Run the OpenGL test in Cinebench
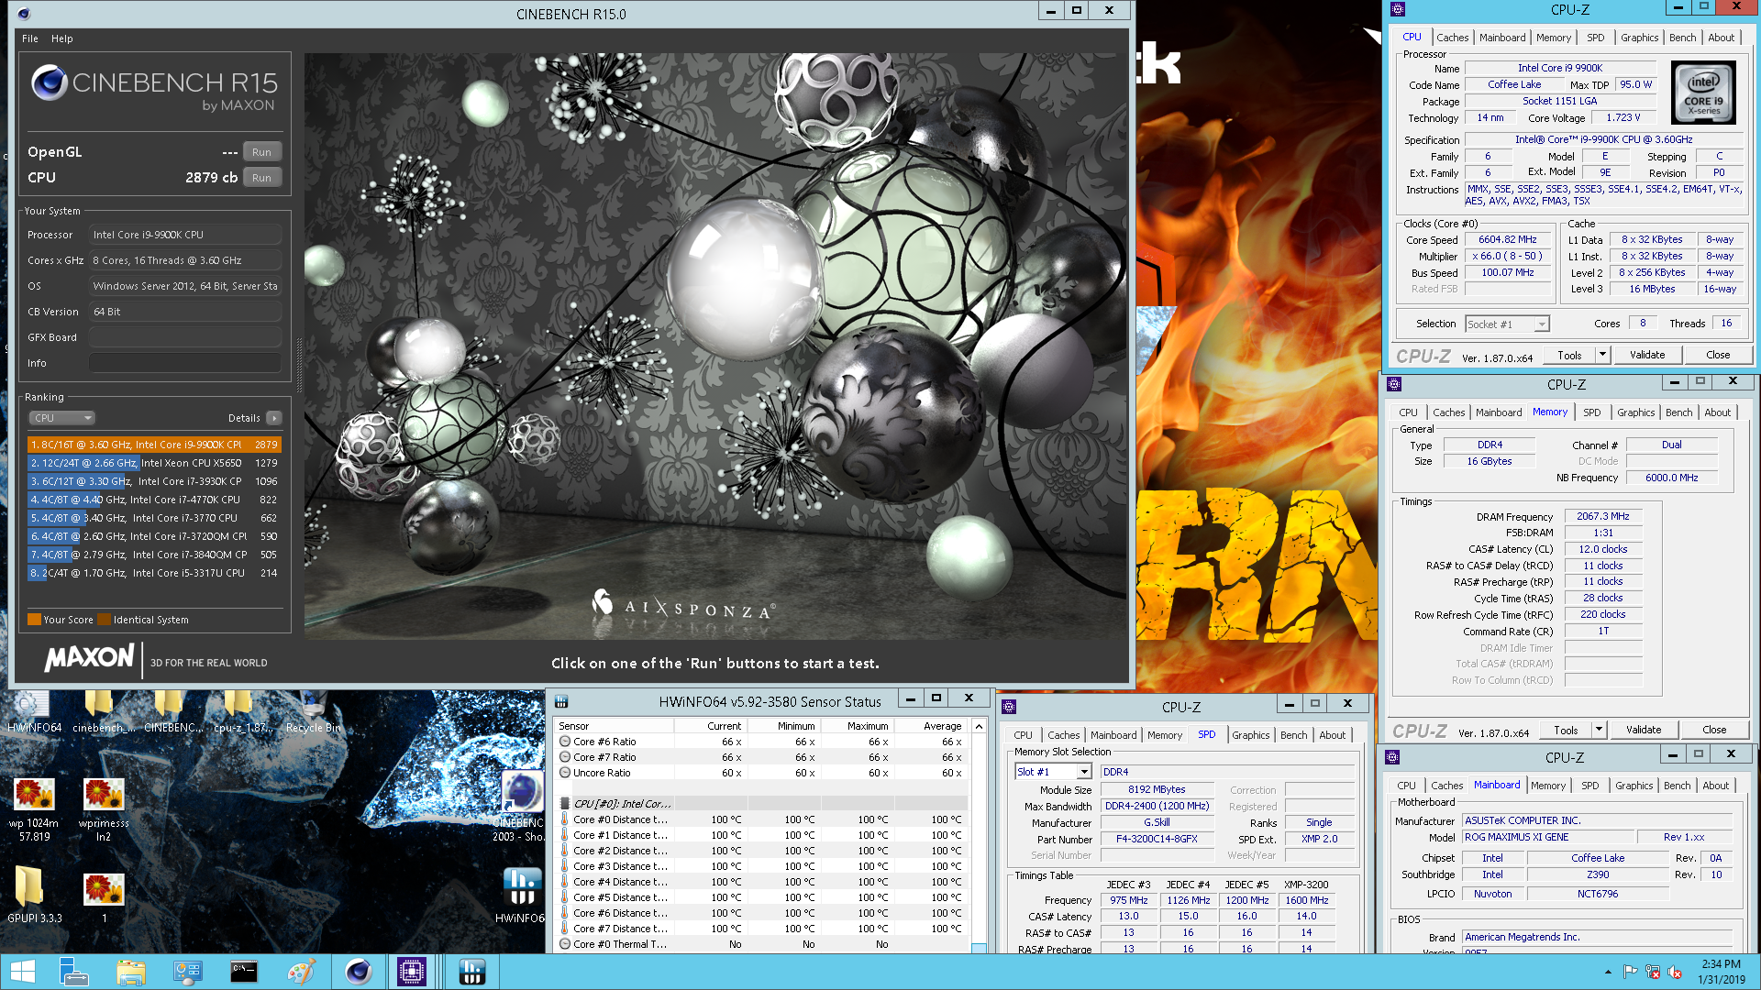Screen dimensions: 1761x990 (262, 152)
